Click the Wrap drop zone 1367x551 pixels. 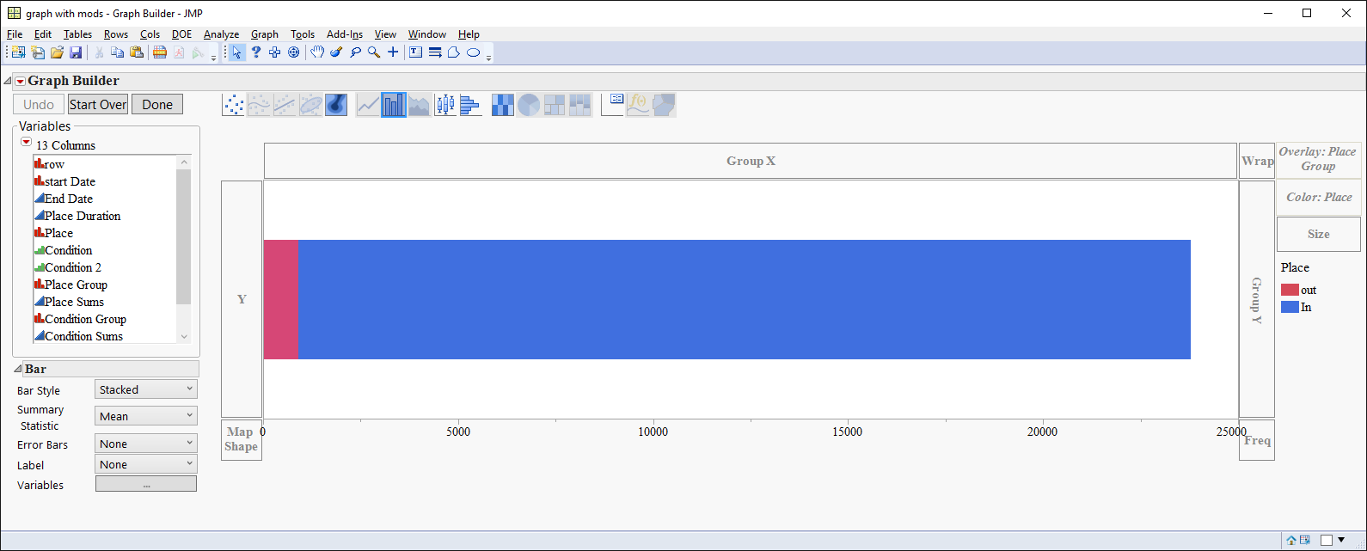[x=1257, y=161]
